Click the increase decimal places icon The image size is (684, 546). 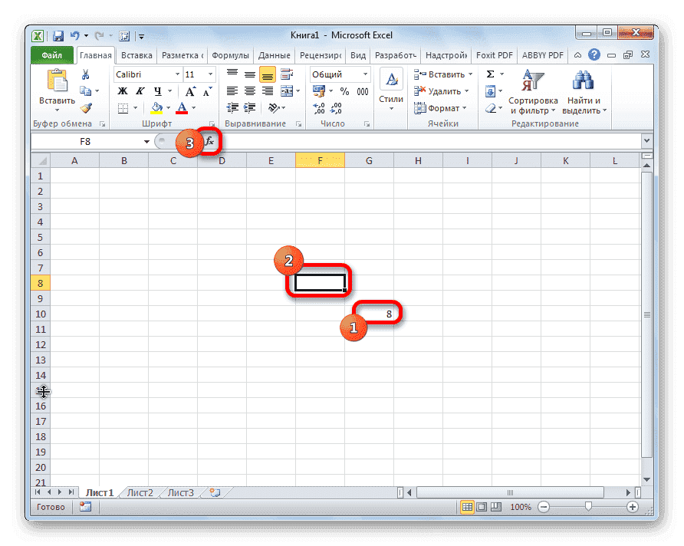tap(319, 107)
